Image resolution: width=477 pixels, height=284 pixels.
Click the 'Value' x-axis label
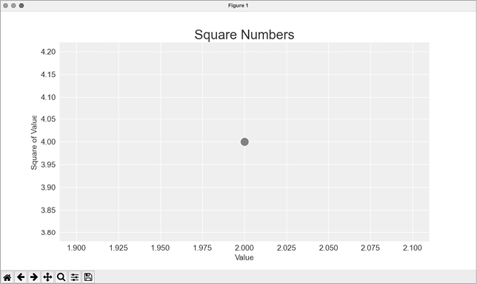(244, 257)
